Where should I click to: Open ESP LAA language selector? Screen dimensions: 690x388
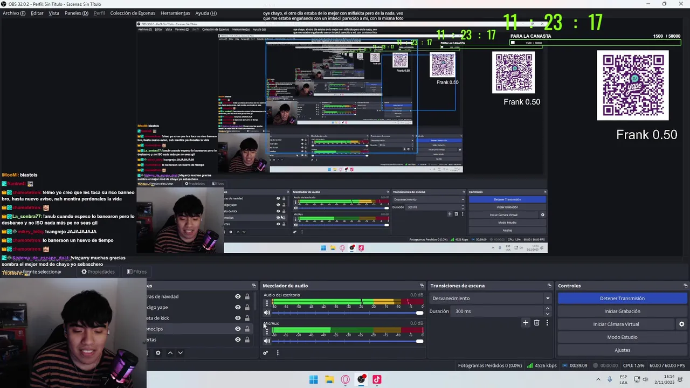[623, 379]
